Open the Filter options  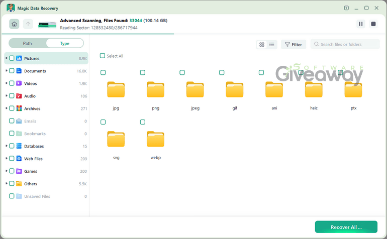tap(294, 44)
